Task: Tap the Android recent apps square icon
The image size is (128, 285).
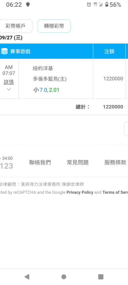Action: click(101, 277)
